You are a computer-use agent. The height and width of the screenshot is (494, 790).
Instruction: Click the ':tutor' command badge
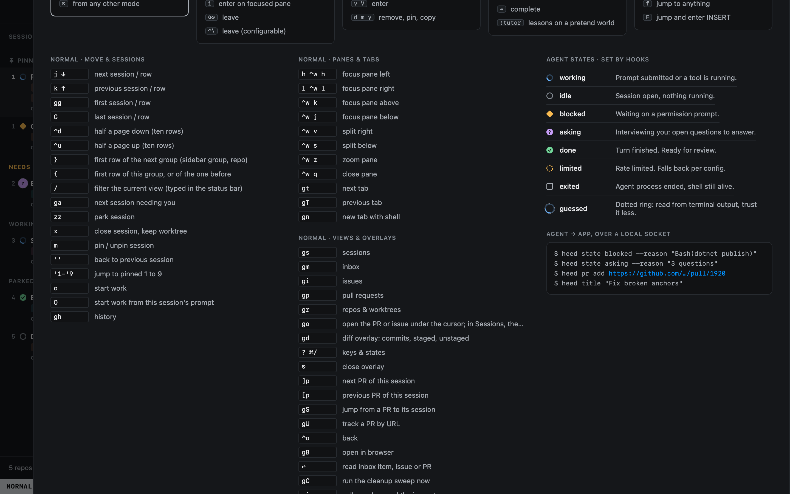(510, 23)
